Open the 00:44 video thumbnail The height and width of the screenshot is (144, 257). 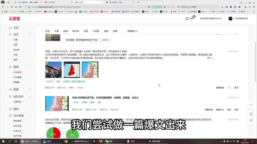[53, 38]
